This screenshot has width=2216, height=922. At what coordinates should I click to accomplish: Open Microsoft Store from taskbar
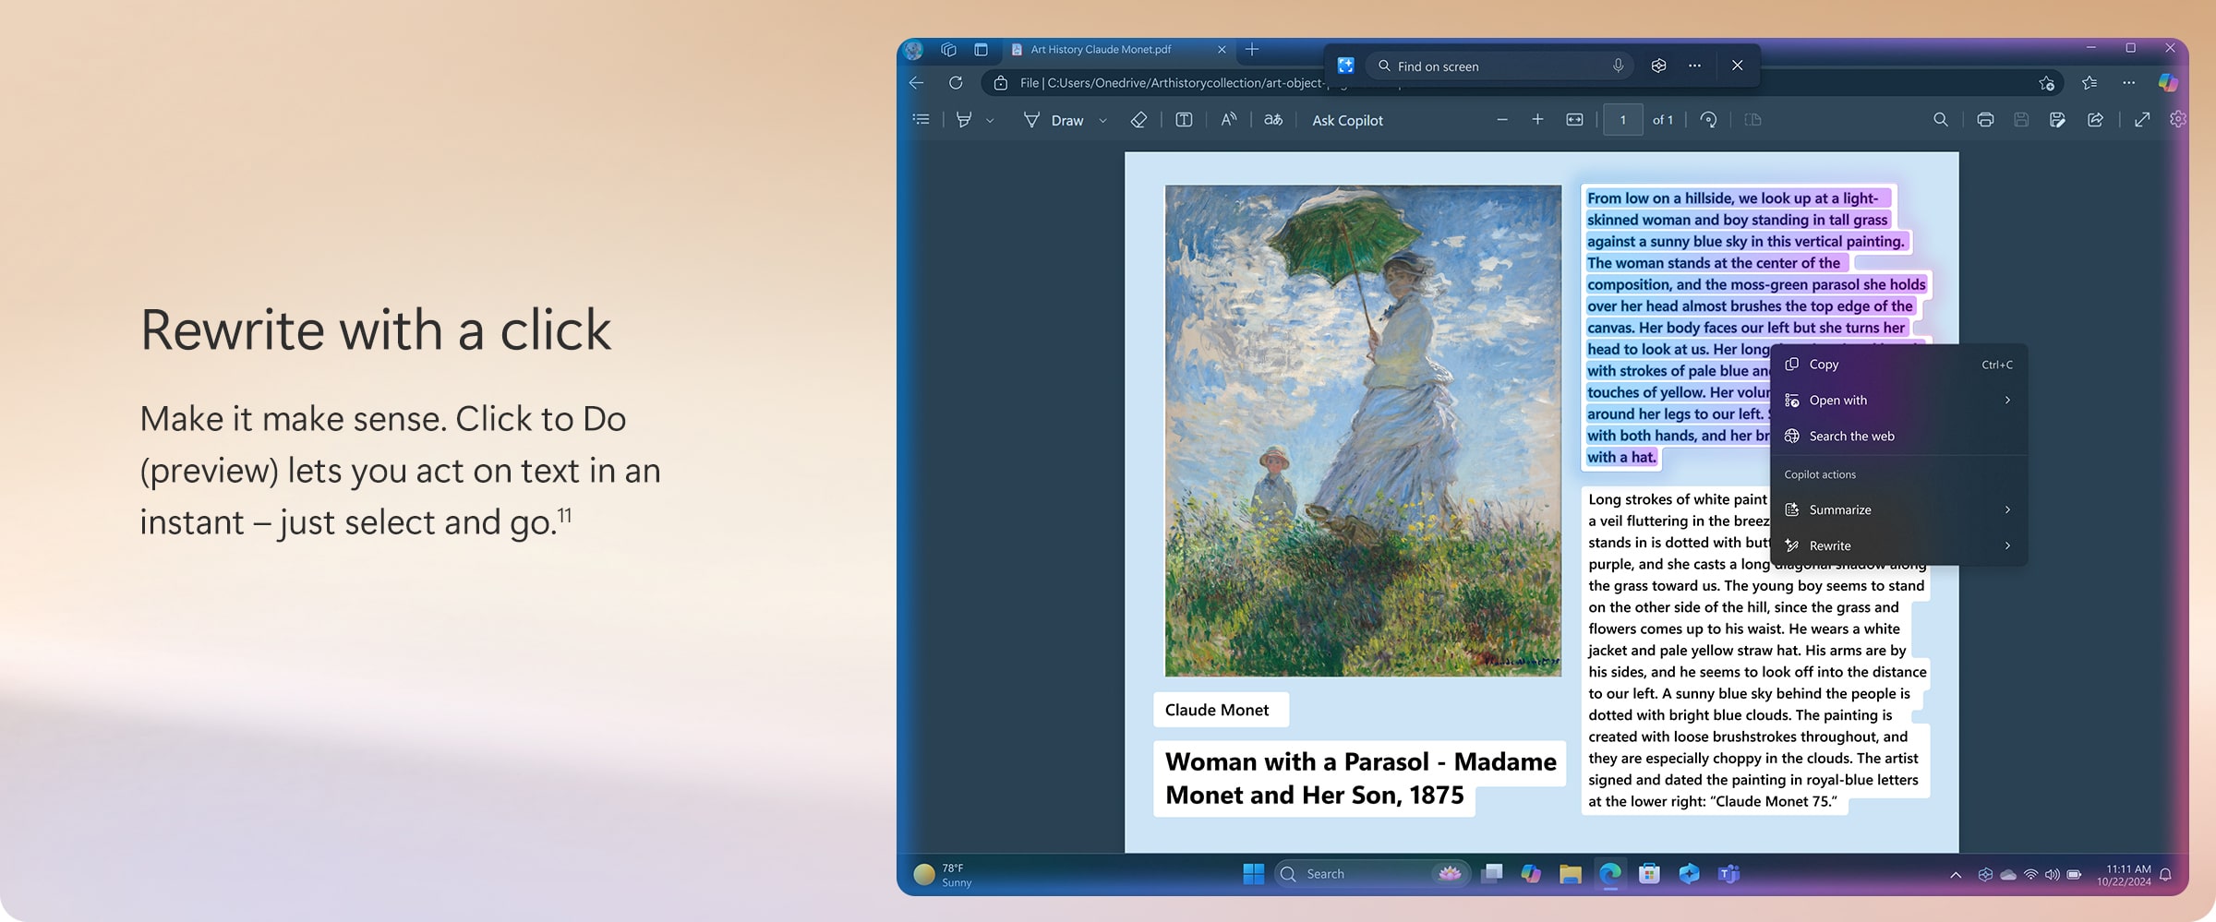coord(1649,874)
